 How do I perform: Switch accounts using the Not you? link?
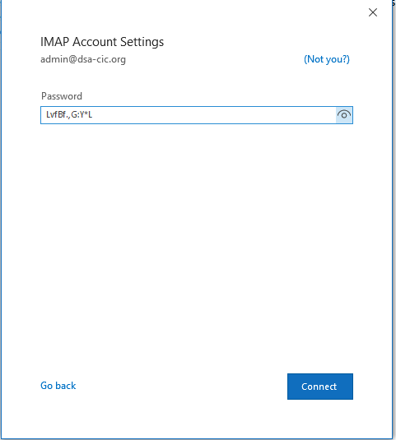point(327,59)
